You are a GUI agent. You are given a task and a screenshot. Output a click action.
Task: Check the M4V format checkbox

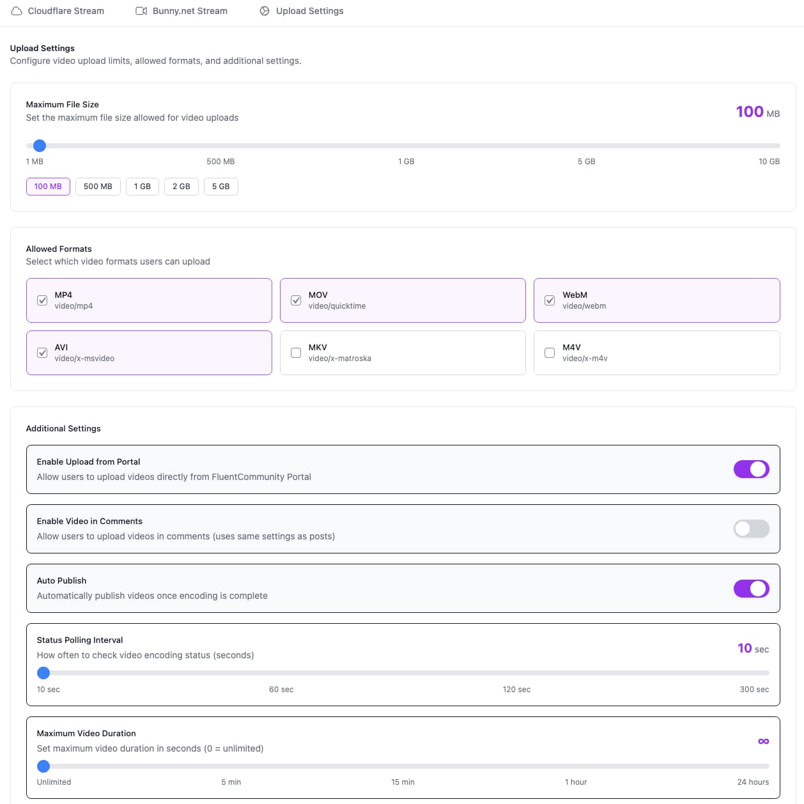(x=550, y=353)
